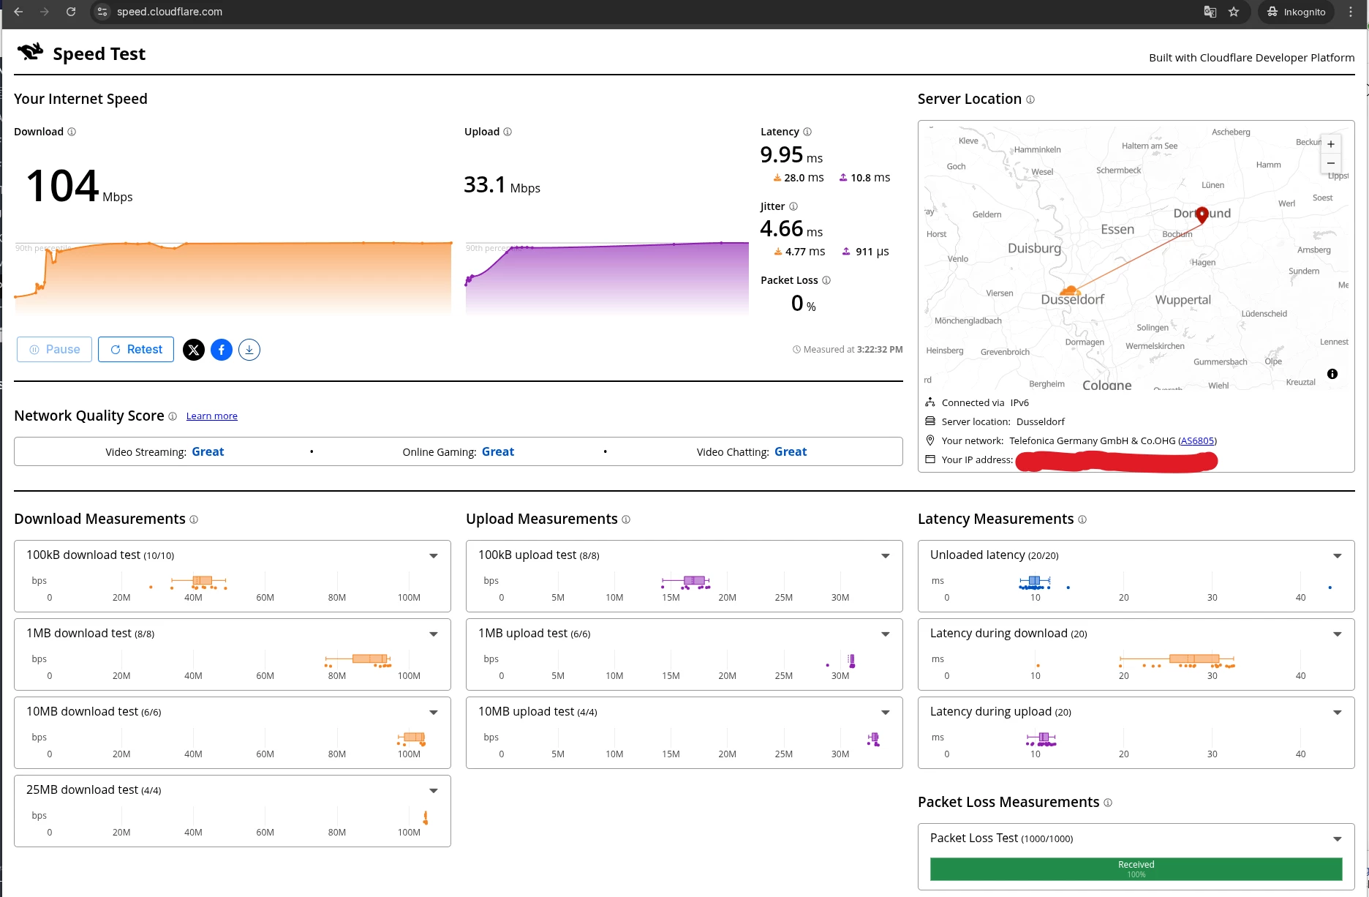Expand the Packet Loss Test section
The width and height of the screenshot is (1369, 897).
coord(1338,839)
